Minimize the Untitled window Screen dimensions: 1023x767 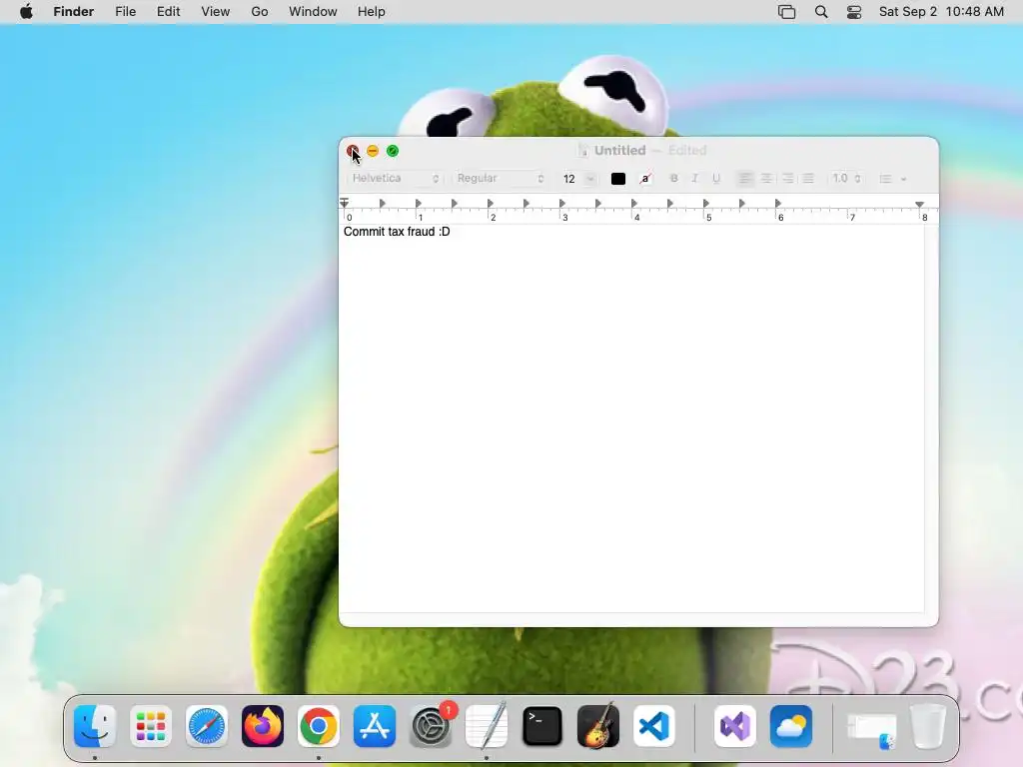[x=373, y=152]
